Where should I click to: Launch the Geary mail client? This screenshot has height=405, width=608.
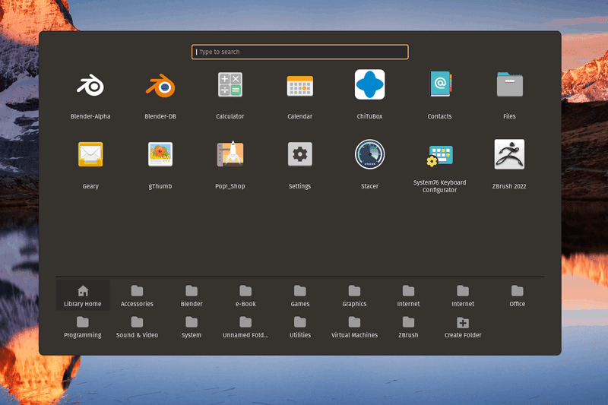click(x=90, y=164)
